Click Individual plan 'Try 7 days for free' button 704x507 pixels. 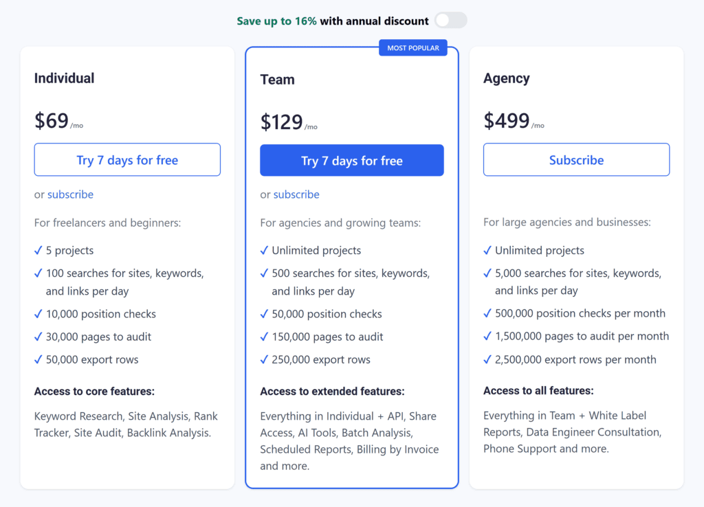tap(127, 160)
